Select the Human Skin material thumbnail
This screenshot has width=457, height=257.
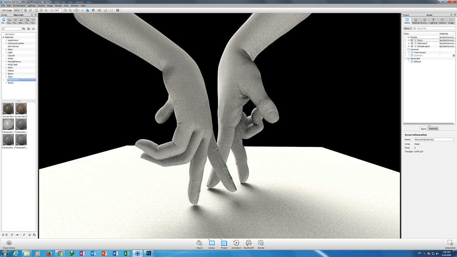(x=8, y=109)
